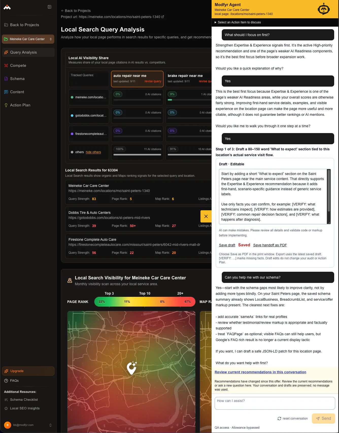The height and width of the screenshot is (433, 339).
Task: Click the Save draft link
Action: coord(227,245)
